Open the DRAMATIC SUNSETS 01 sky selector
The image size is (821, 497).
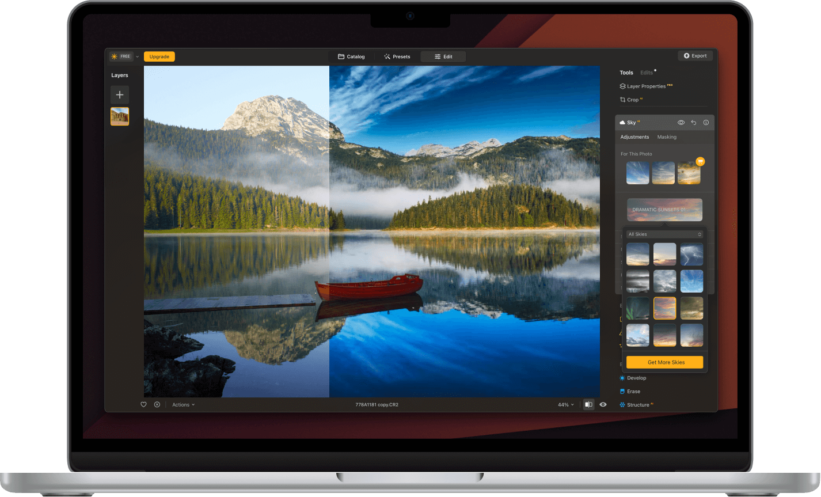pyautogui.click(x=664, y=210)
